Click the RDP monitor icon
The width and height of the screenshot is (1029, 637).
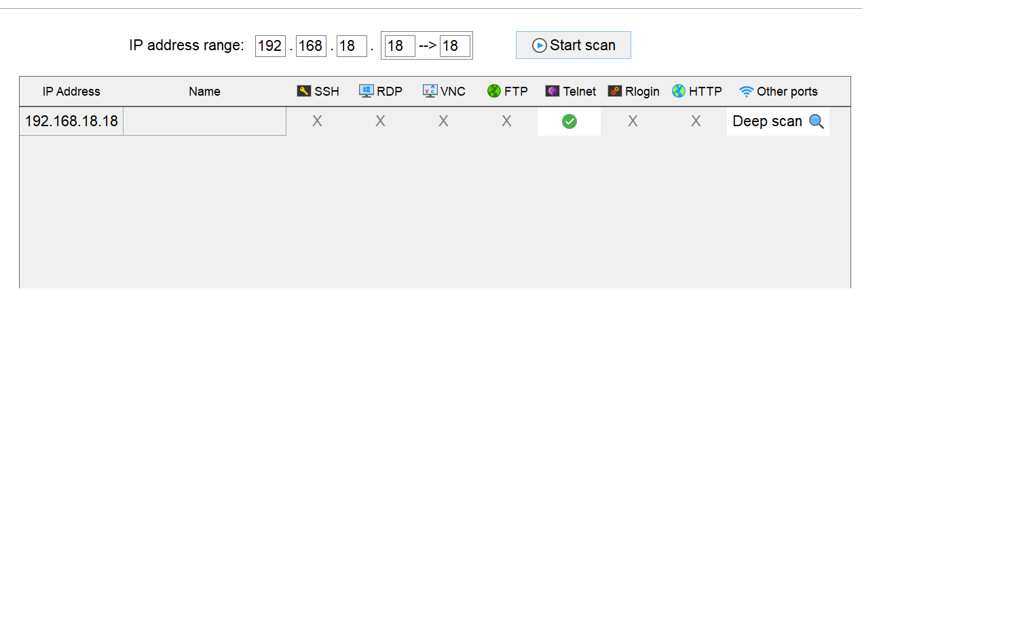coord(367,91)
